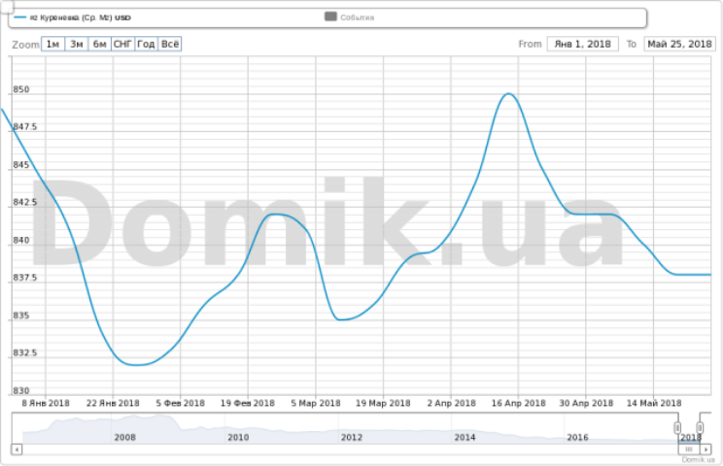Click the 5 Фев 2018 axis label

click(x=181, y=403)
